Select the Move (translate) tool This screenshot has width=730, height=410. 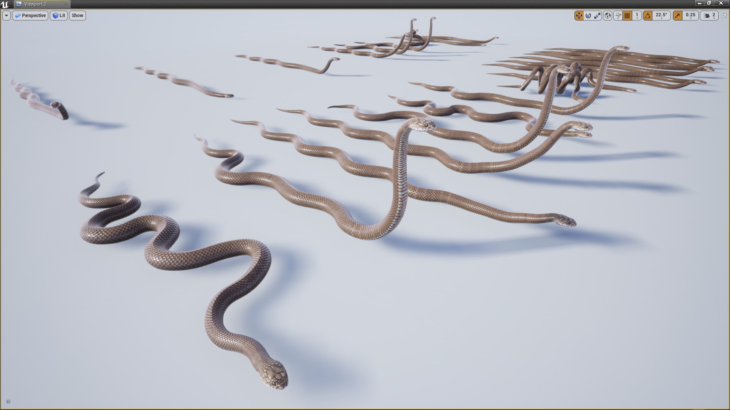coord(579,16)
